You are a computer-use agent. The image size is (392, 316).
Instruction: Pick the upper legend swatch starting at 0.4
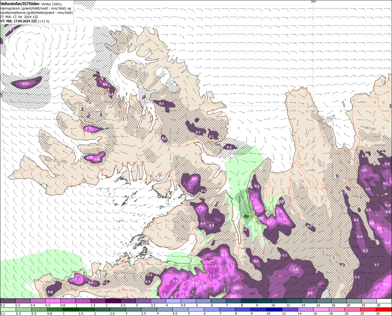(38, 301)
